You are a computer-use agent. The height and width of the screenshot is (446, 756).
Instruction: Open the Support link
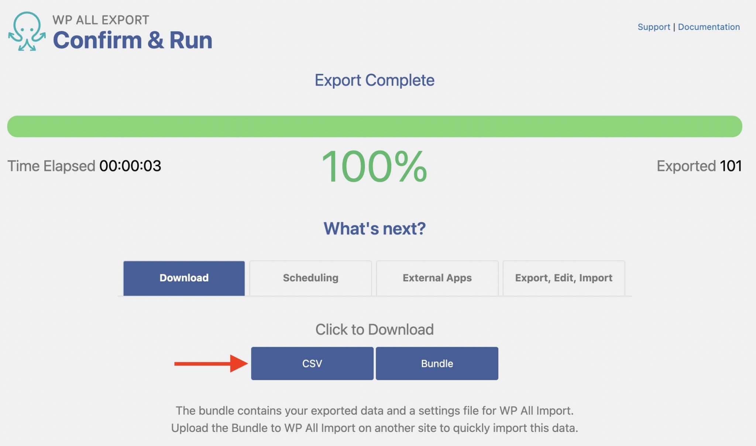pyautogui.click(x=654, y=27)
